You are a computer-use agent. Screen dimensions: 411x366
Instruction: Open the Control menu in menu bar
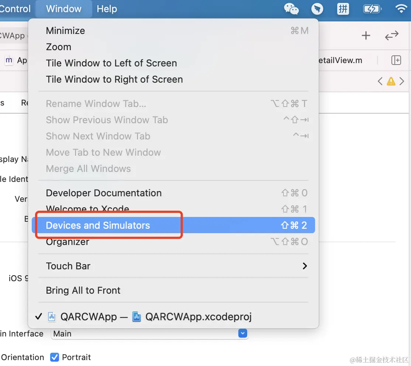pyautogui.click(x=15, y=9)
